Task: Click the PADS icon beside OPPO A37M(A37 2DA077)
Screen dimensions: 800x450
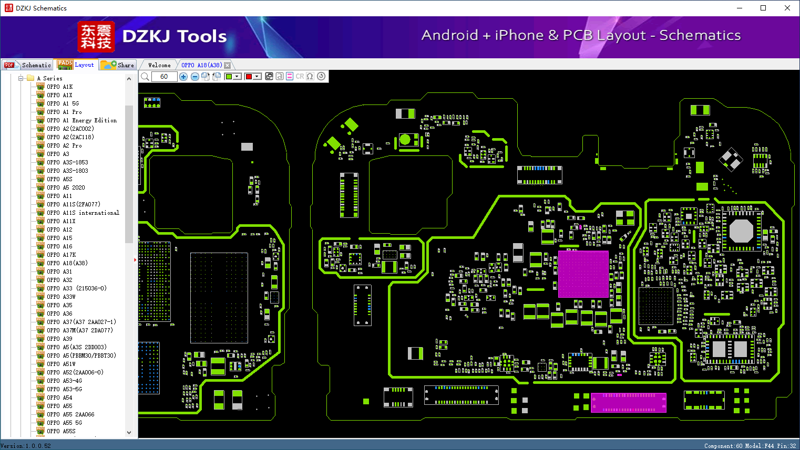Action: point(40,330)
